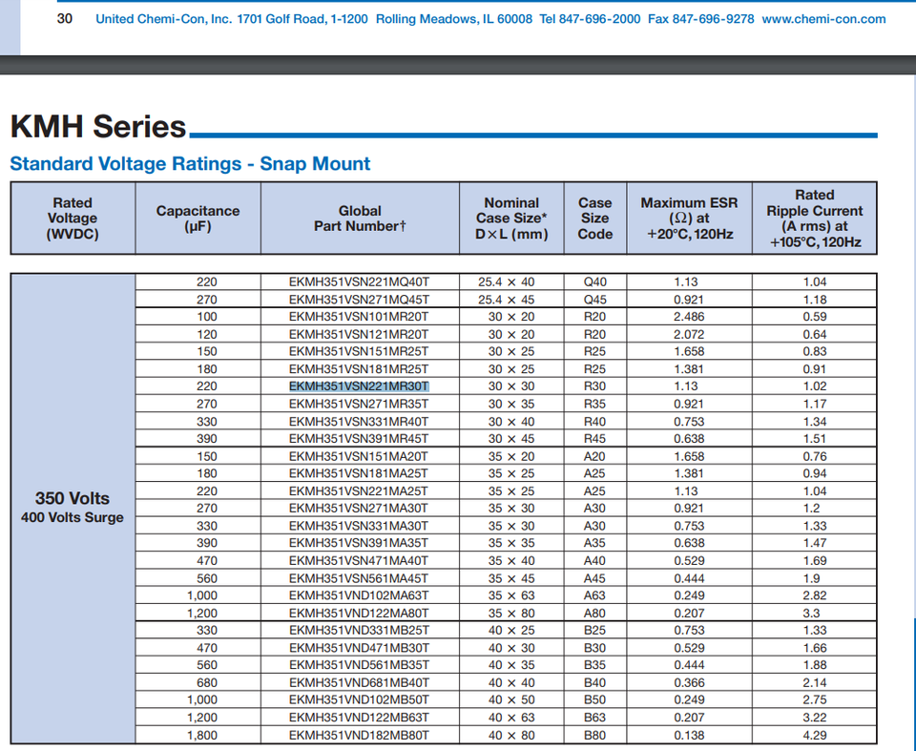Click the telephone number 847-696-2000 in header
This screenshot has height=751, width=916.
[599, 18]
